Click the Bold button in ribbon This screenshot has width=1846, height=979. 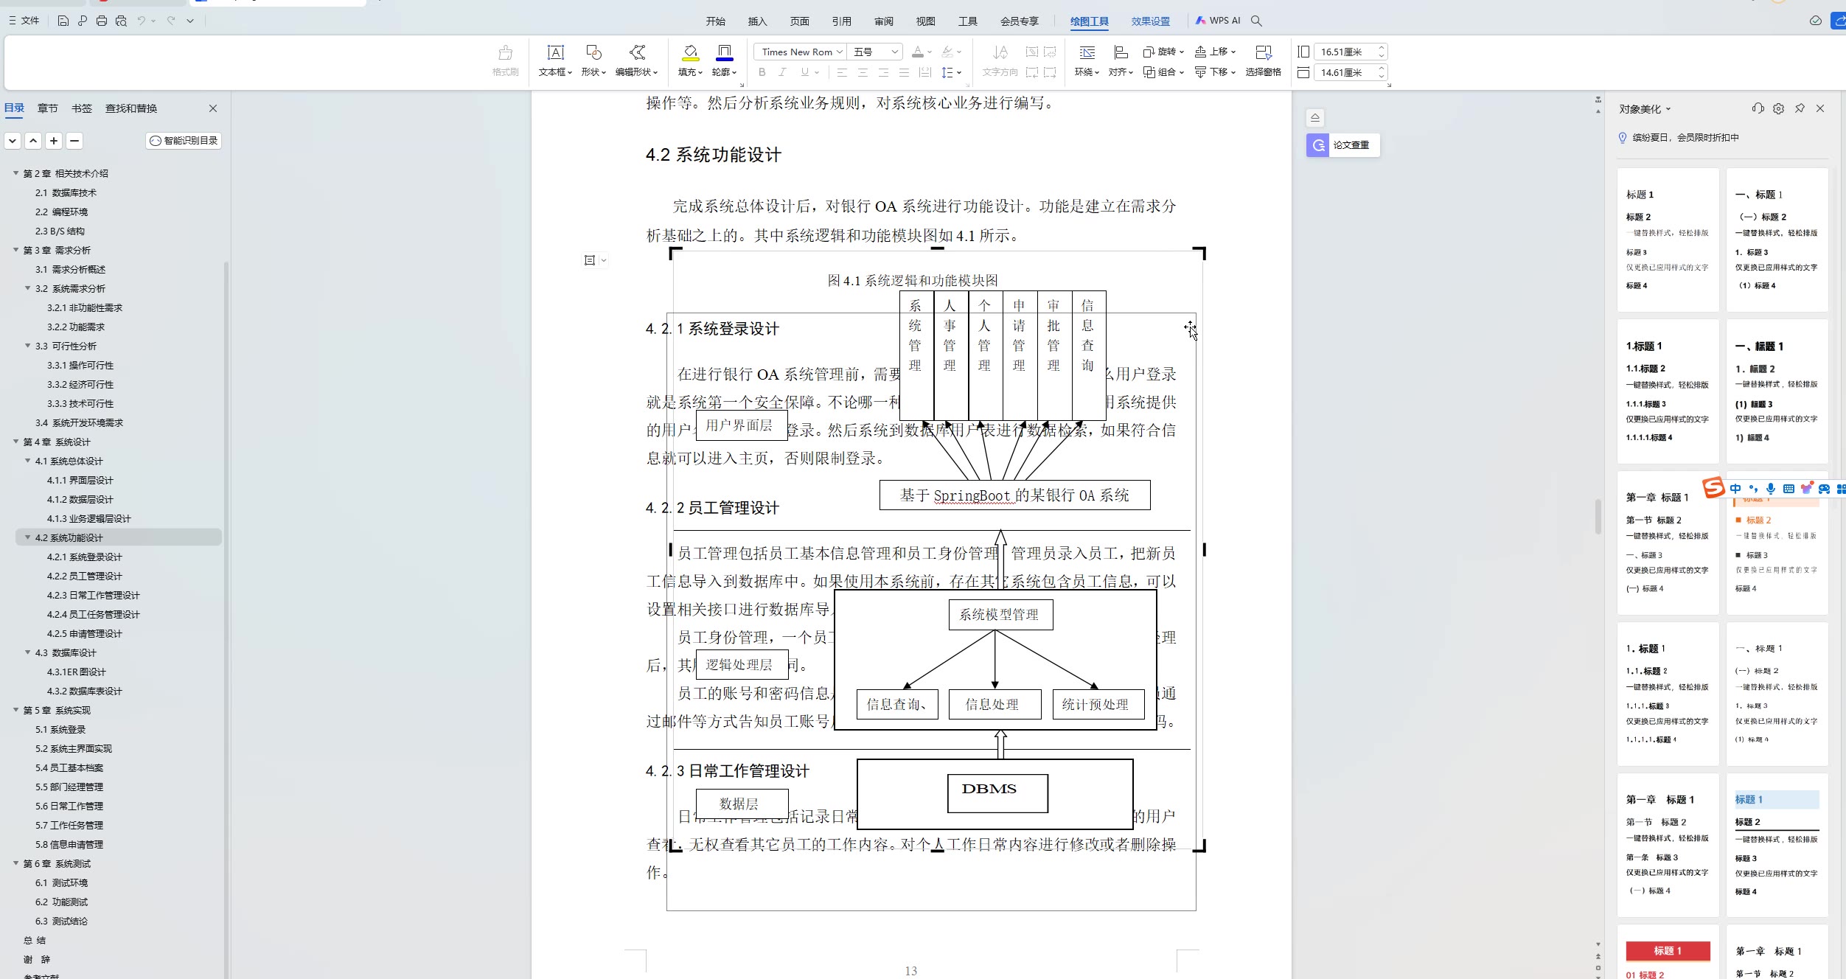pos(762,72)
